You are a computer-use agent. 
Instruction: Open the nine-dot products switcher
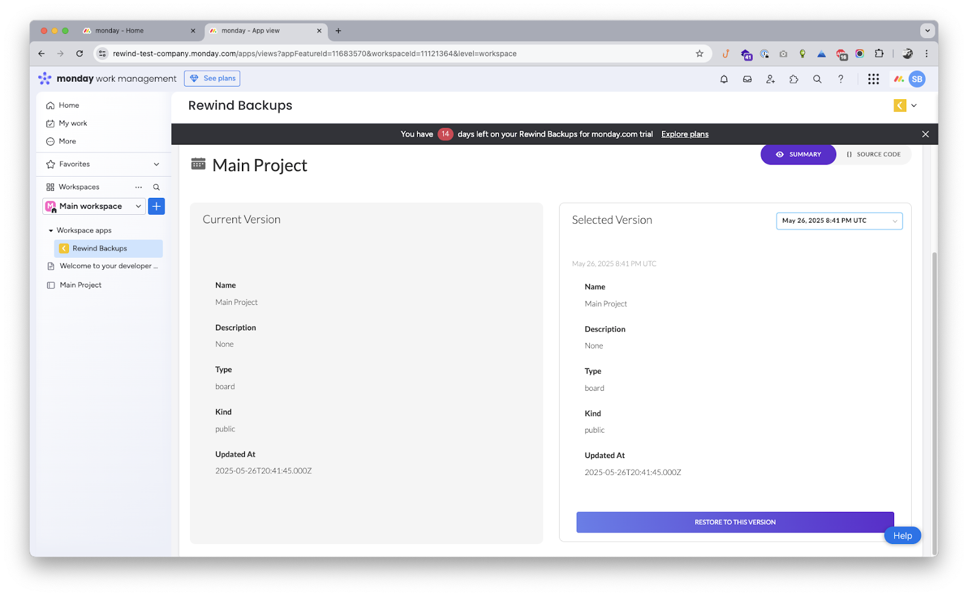pyautogui.click(x=873, y=79)
